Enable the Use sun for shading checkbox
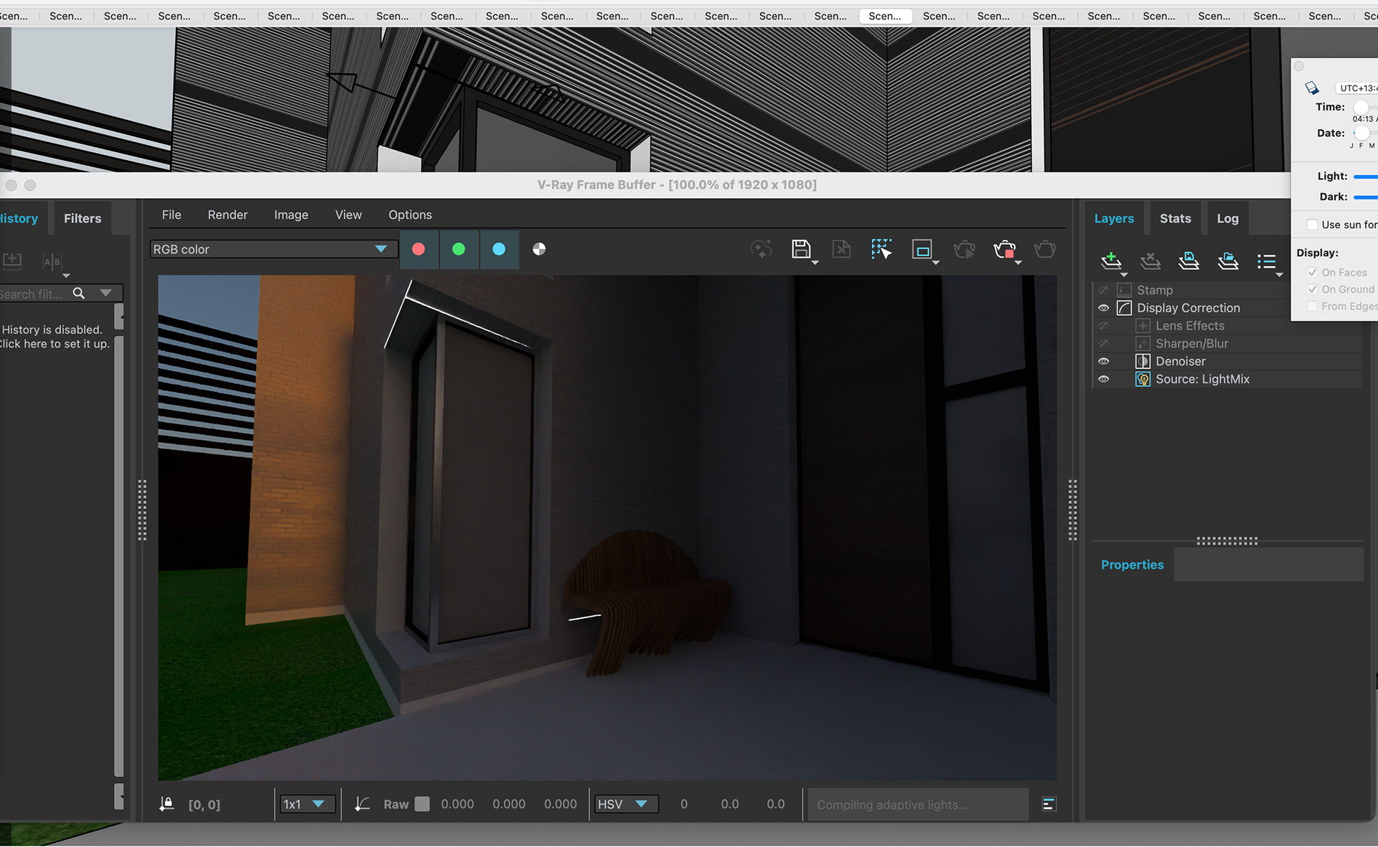Image resolution: width=1378 pixels, height=847 pixels. point(1312,225)
